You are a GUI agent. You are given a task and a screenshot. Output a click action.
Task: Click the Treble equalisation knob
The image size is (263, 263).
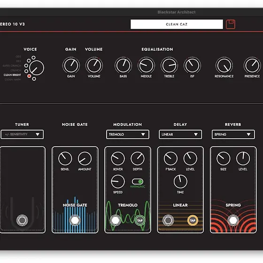point(169,65)
